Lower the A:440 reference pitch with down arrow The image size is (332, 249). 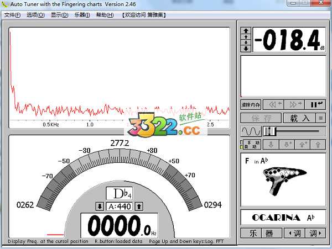(100, 206)
